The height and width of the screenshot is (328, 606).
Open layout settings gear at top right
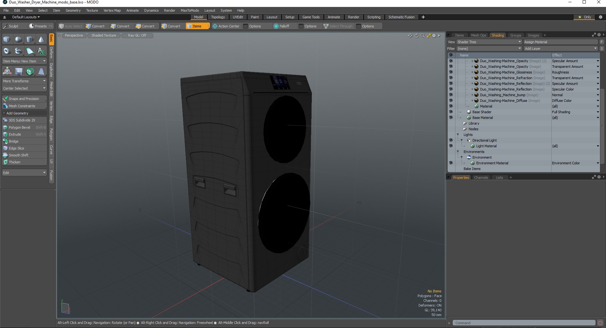tap(601, 17)
